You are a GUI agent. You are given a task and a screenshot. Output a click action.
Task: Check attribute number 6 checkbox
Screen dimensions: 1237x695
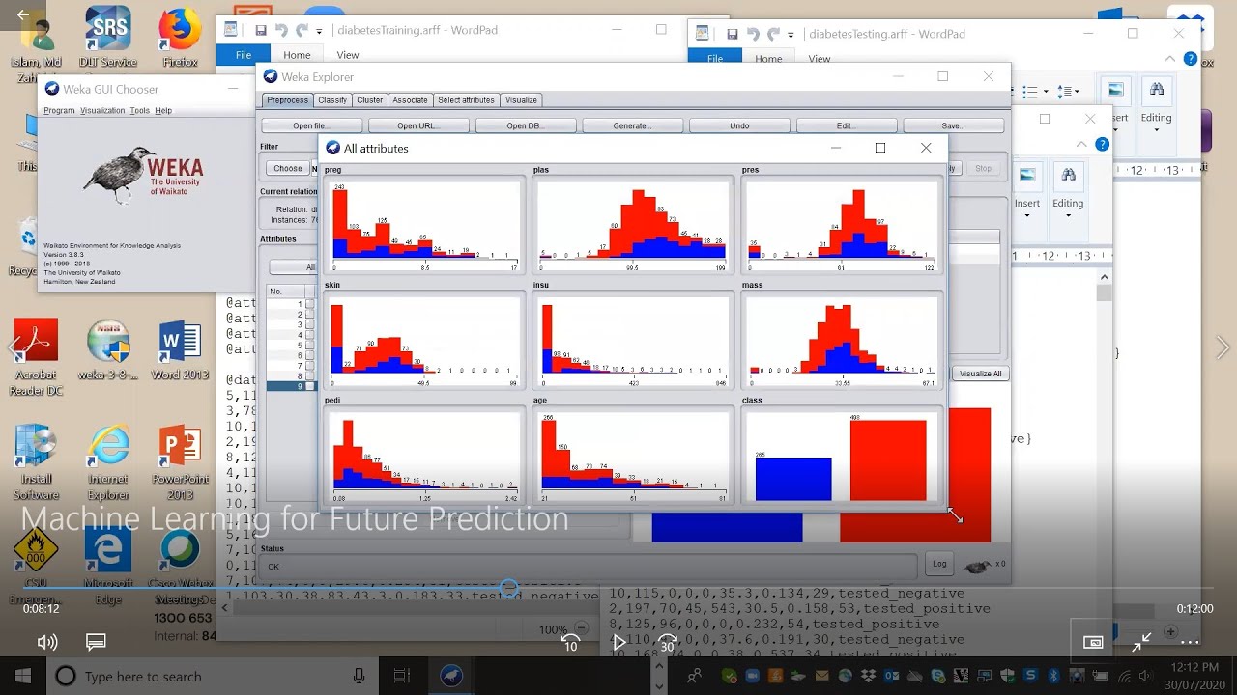(310, 355)
